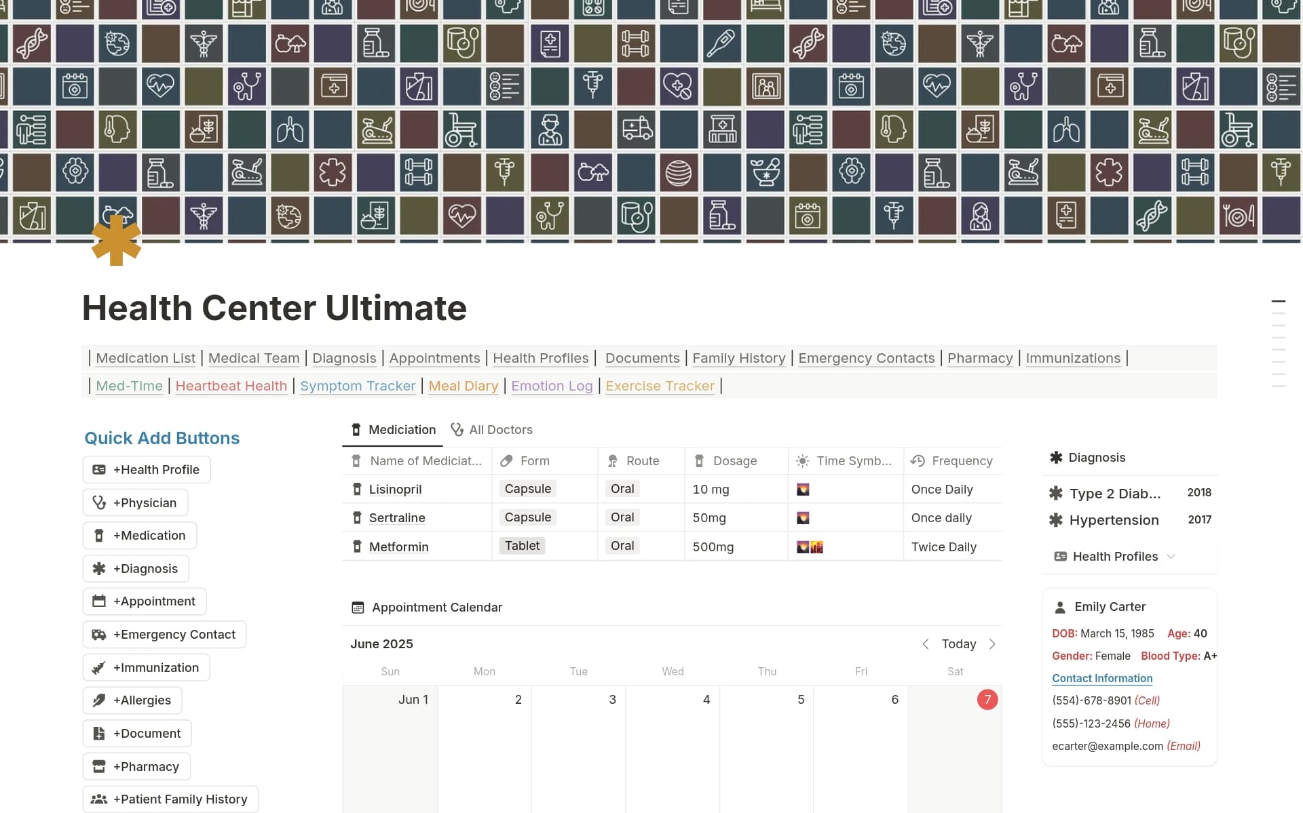Click the red badge on June 7
The image size is (1303, 813).
point(987,699)
